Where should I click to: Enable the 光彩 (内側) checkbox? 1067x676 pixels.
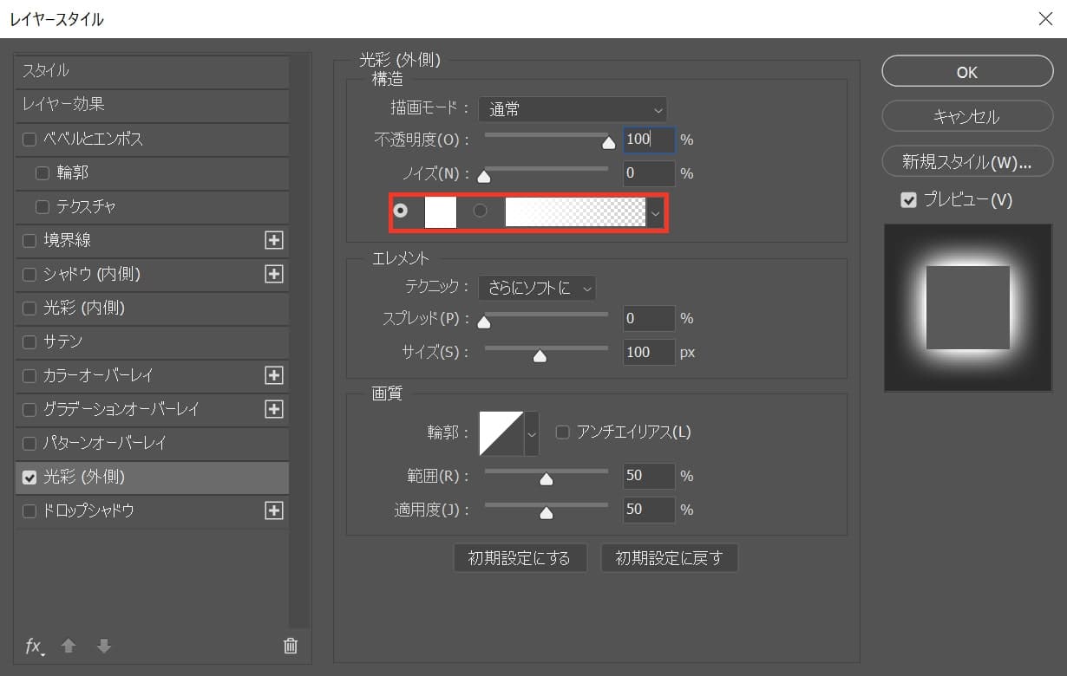pos(29,308)
